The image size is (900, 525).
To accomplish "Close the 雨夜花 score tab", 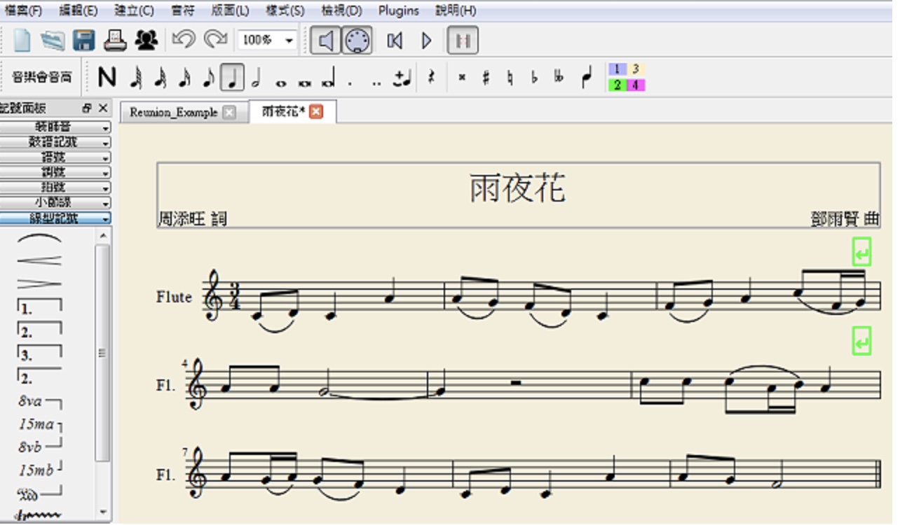I will coord(316,112).
